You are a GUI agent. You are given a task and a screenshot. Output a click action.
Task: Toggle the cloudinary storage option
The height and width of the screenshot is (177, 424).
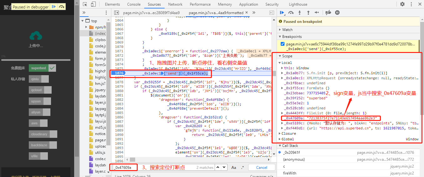[x=43, y=134]
